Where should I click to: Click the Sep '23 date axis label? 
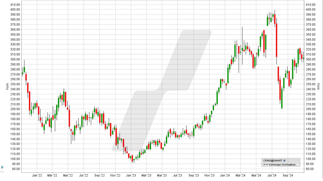point(194,175)
